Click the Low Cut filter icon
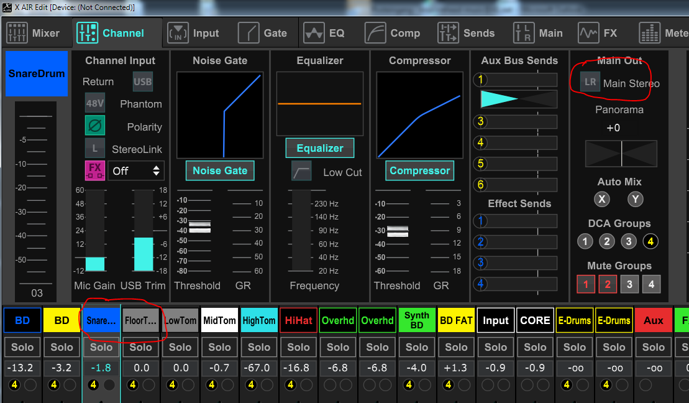 point(301,172)
